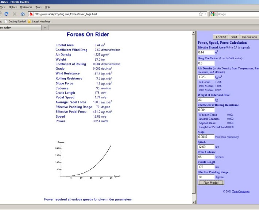The width and height of the screenshot is (259, 210).
Task: Open the Bookmarks menu
Action: click(x=26, y=7)
